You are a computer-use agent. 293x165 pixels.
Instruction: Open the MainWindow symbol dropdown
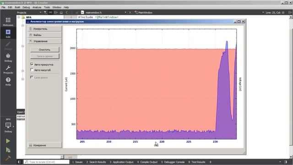(263, 12)
